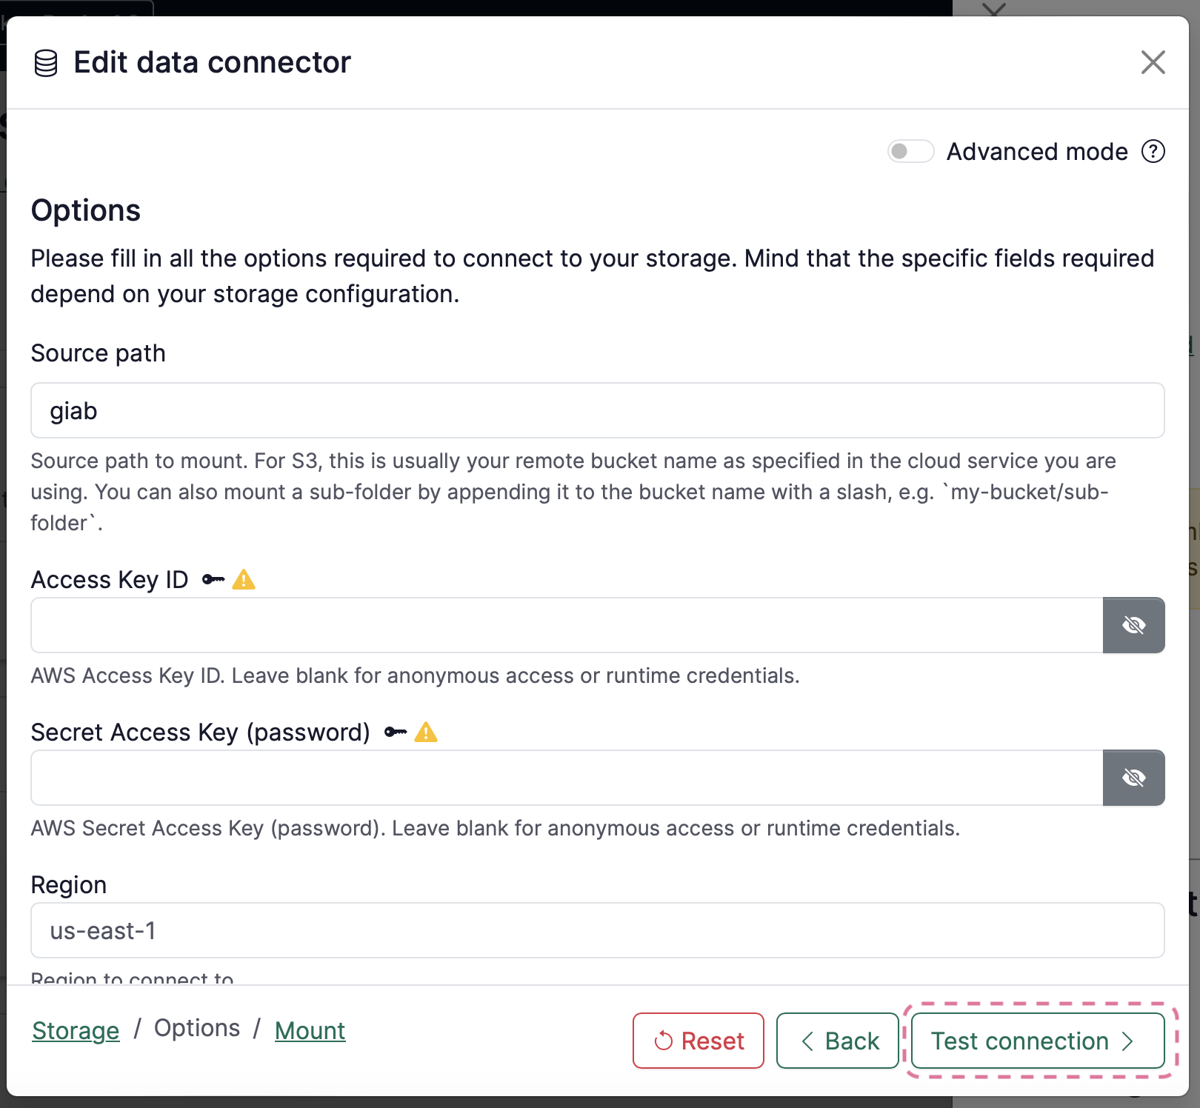Click the Back button
Image resolution: width=1200 pixels, height=1108 pixels.
click(x=837, y=1041)
